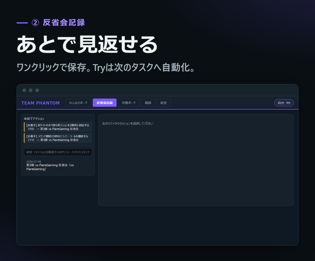The width and height of the screenshot is (315, 261).
Task: Select the 反省会記録 tab
Action: pyautogui.click(x=105, y=103)
